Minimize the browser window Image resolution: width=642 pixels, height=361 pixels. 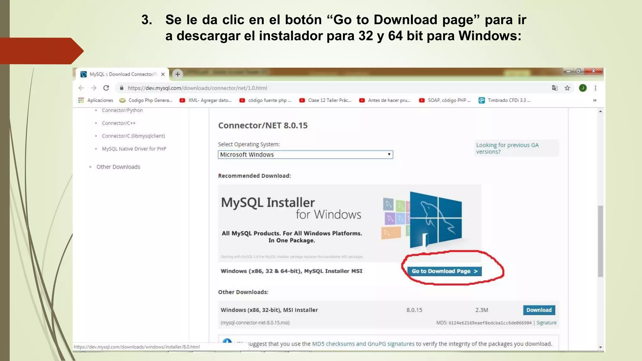568,71
